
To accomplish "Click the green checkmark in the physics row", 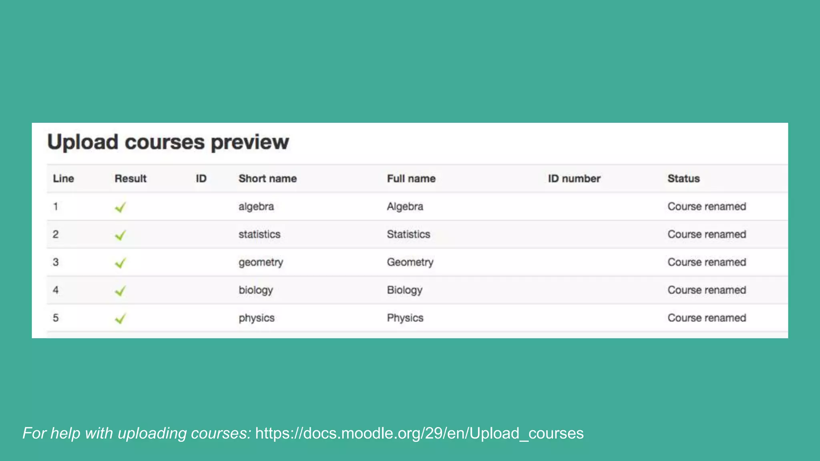I will [x=120, y=319].
